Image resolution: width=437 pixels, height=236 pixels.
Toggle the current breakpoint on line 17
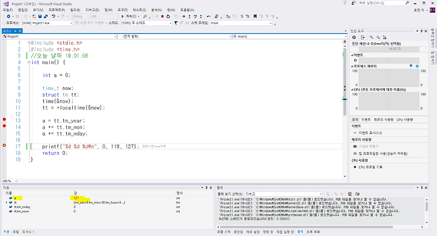[x=4, y=145]
